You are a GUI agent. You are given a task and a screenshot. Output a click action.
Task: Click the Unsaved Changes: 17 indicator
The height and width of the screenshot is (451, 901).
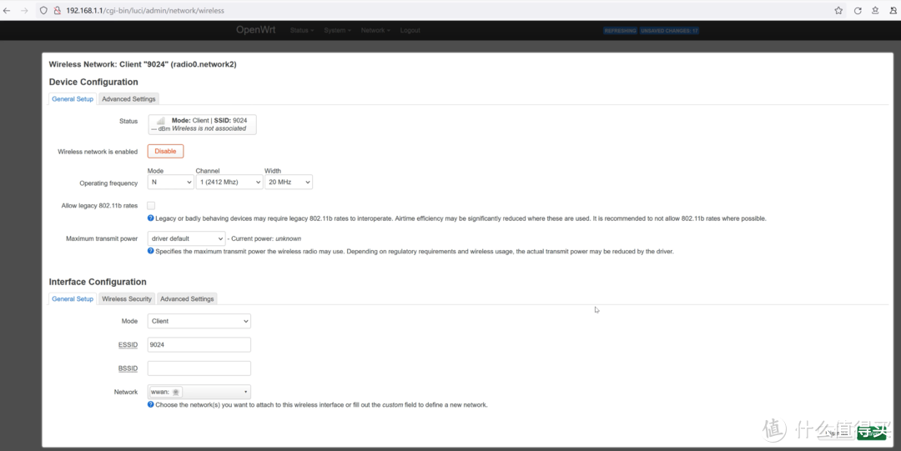click(669, 31)
